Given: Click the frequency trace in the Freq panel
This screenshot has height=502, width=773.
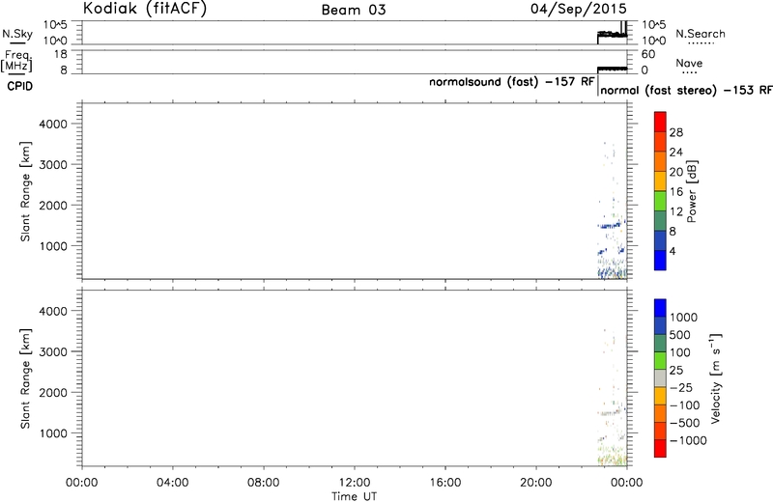Looking at the screenshot, I should click(612, 69).
